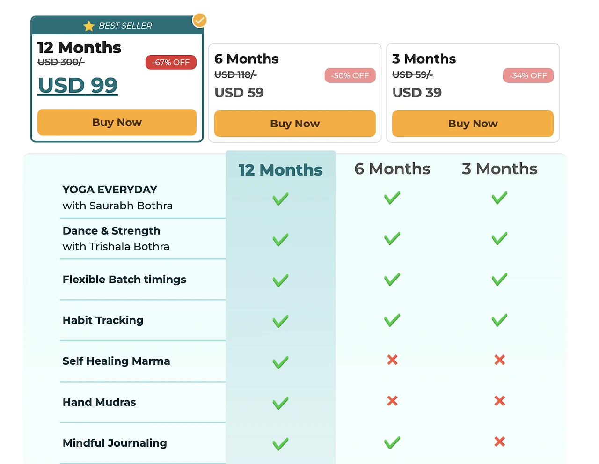599x464 pixels.
Task: Click the USD 99 price link
Action: (x=78, y=85)
